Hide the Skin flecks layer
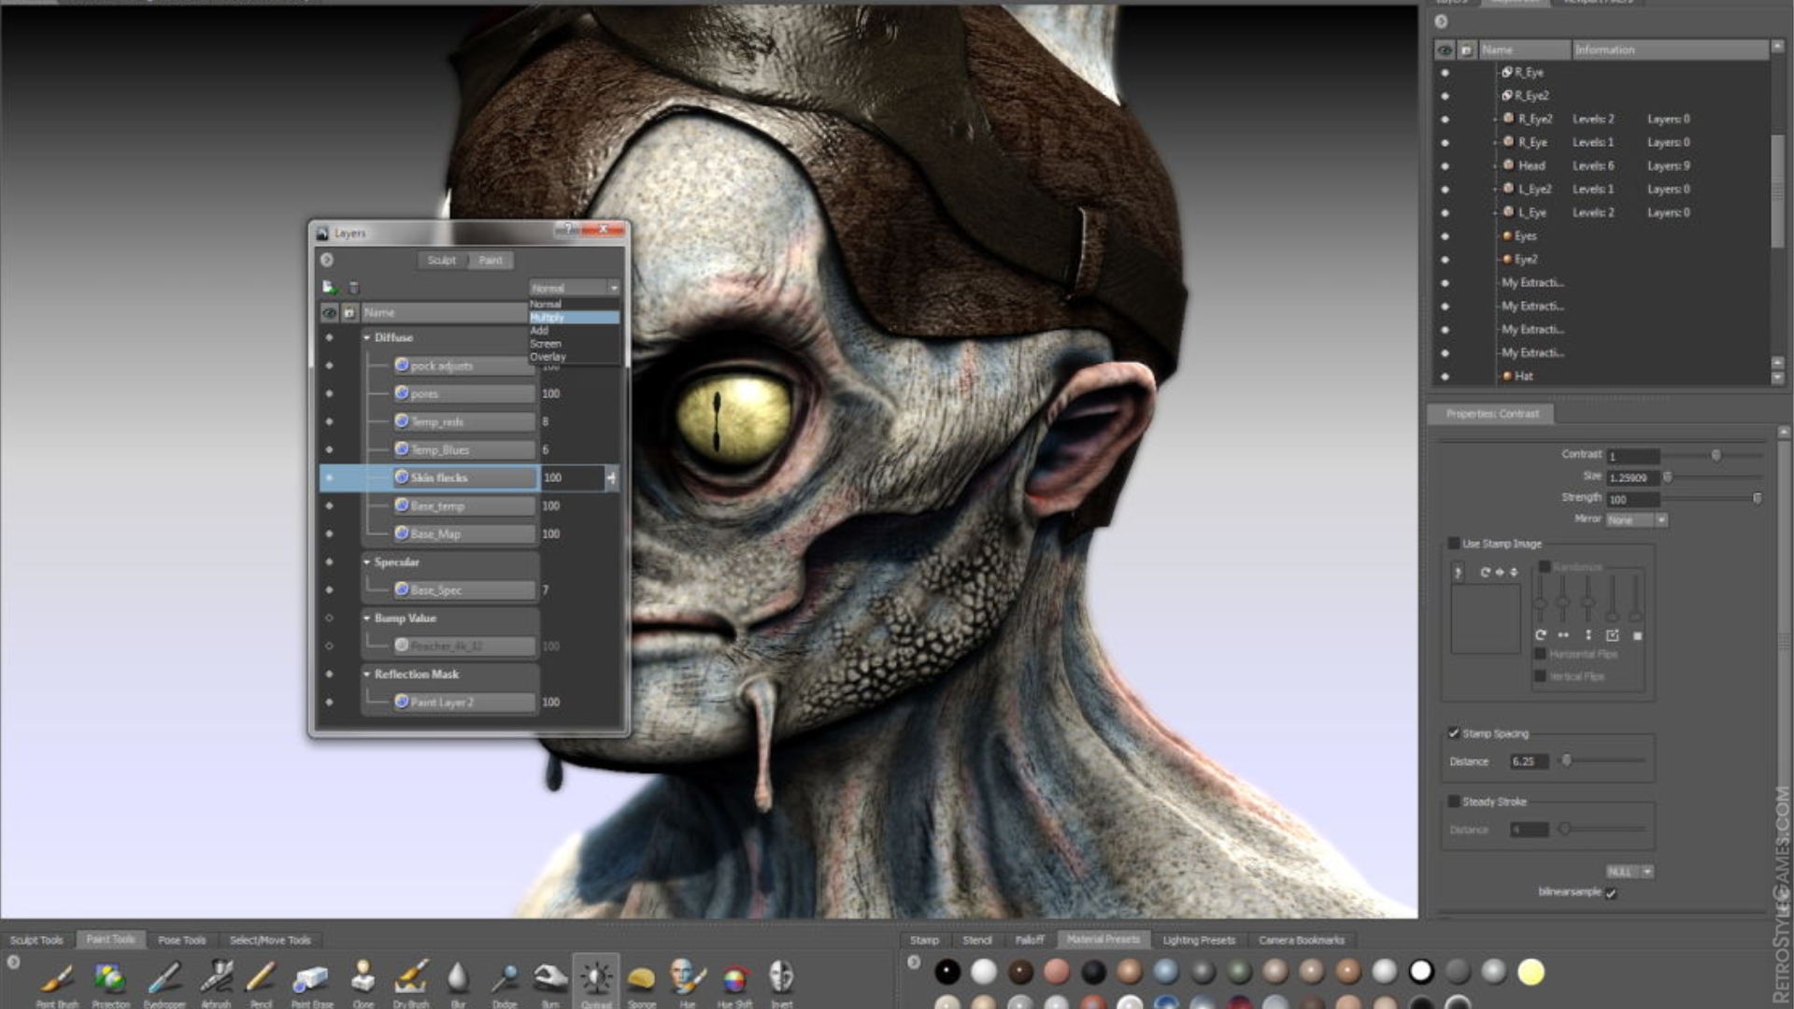Image resolution: width=1794 pixels, height=1009 pixels. pyautogui.click(x=329, y=477)
